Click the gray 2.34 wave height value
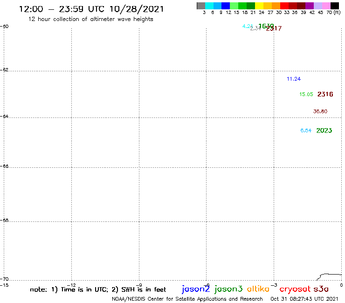The image size is (345, 303). (255, 28)
